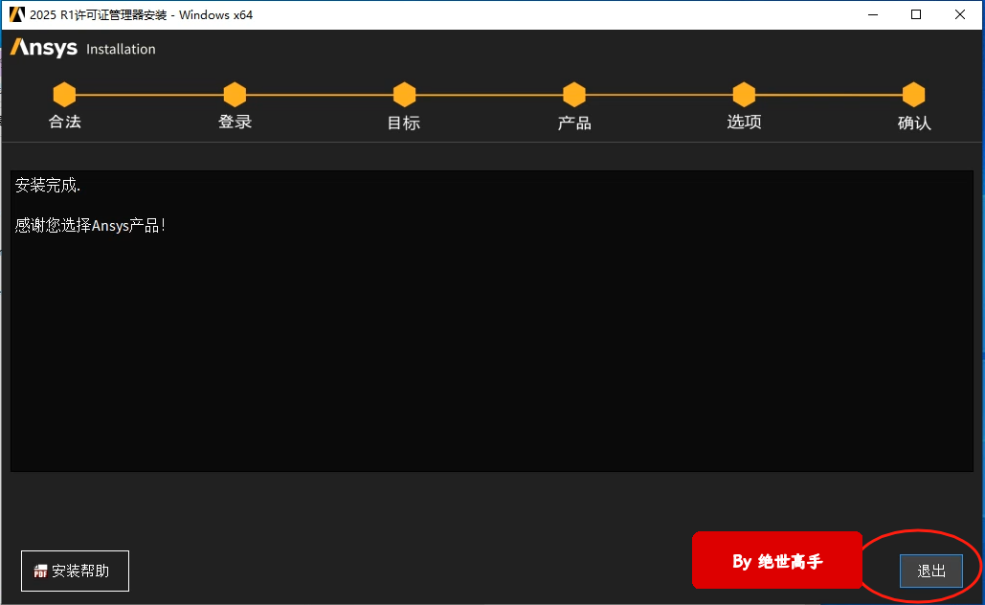
Task: Maximize the Ansys installer window
Action: click(916, 14)
